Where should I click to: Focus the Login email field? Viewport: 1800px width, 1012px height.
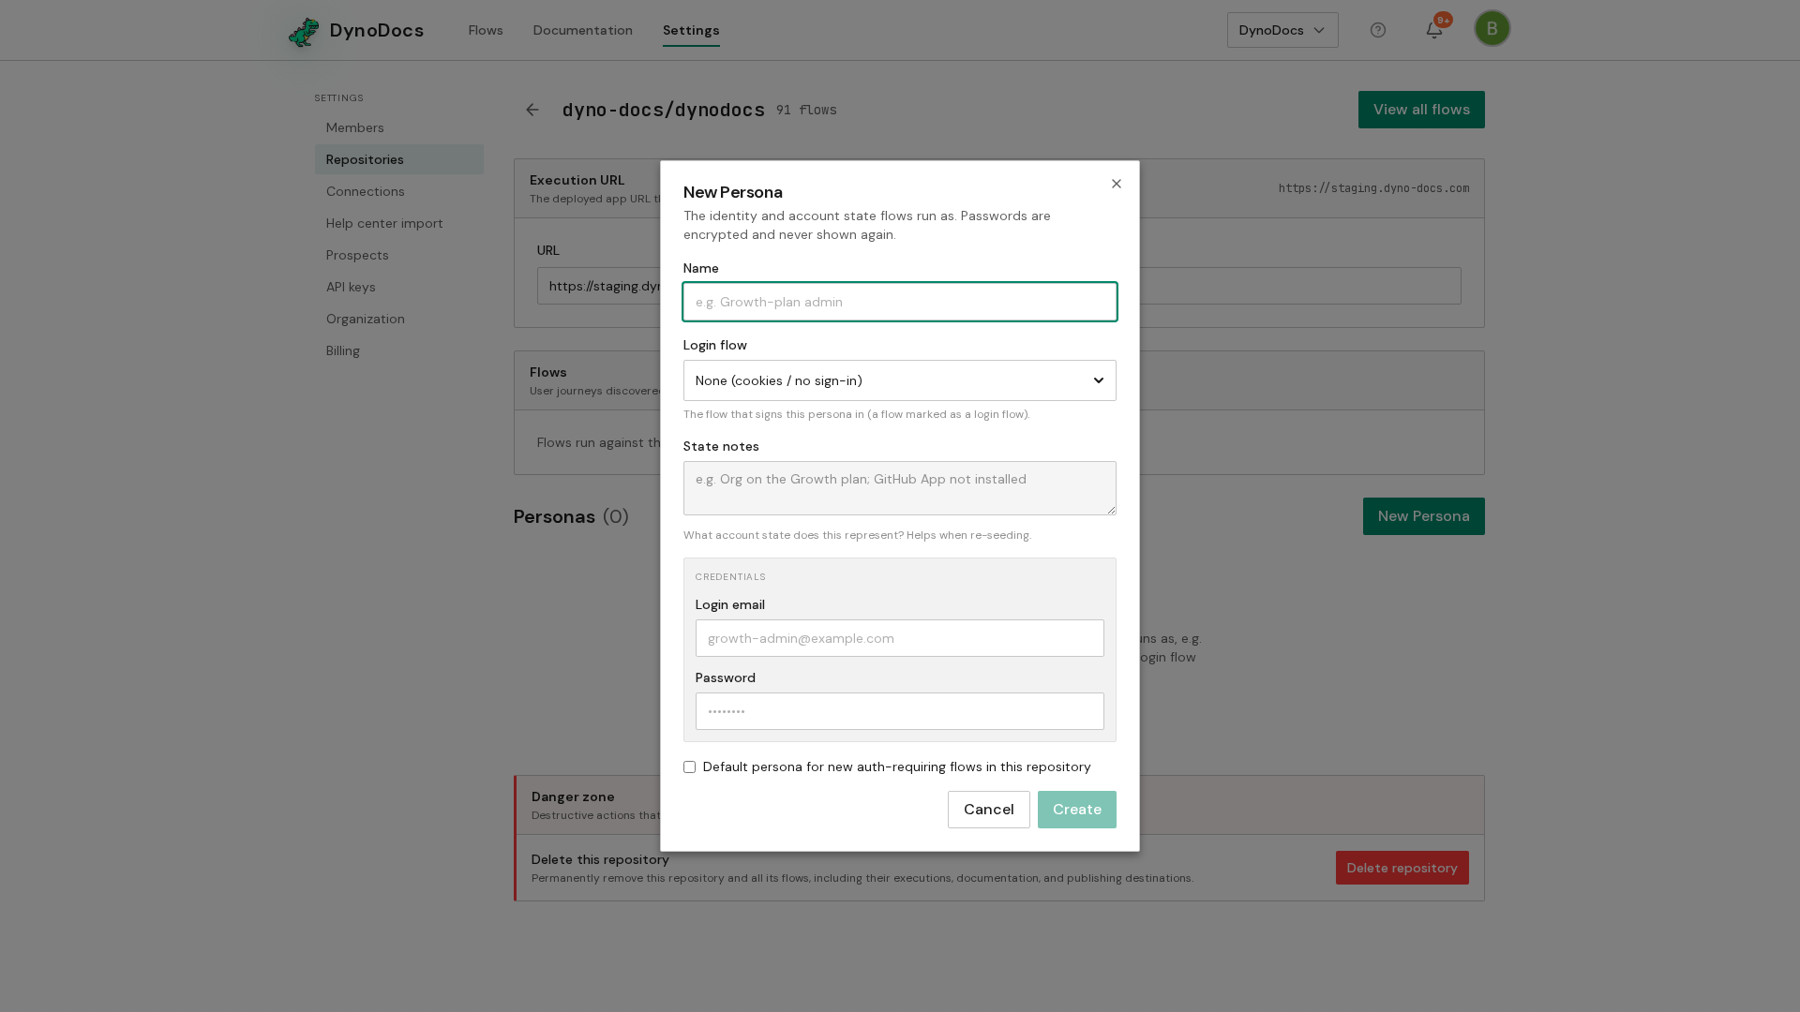pos(900,638)
